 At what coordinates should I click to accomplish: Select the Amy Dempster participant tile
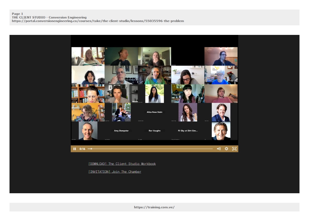pyautogui.click(x=121, y=131)
